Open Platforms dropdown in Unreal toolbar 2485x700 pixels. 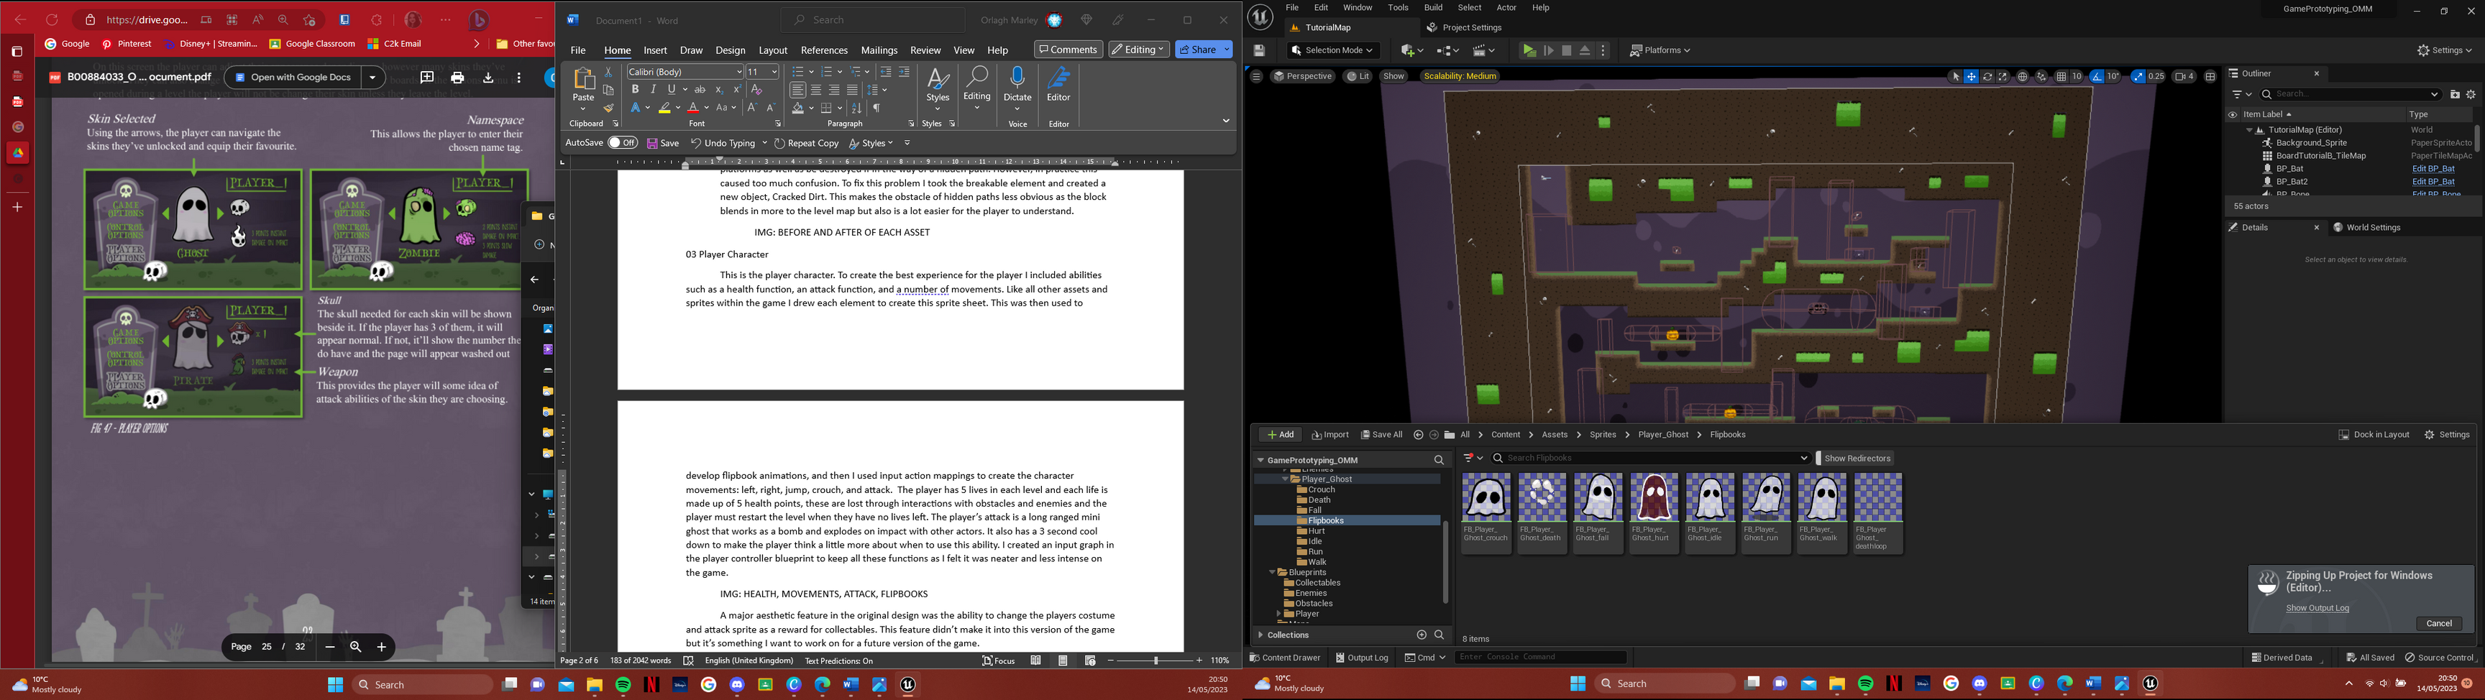coord(1660,50)
